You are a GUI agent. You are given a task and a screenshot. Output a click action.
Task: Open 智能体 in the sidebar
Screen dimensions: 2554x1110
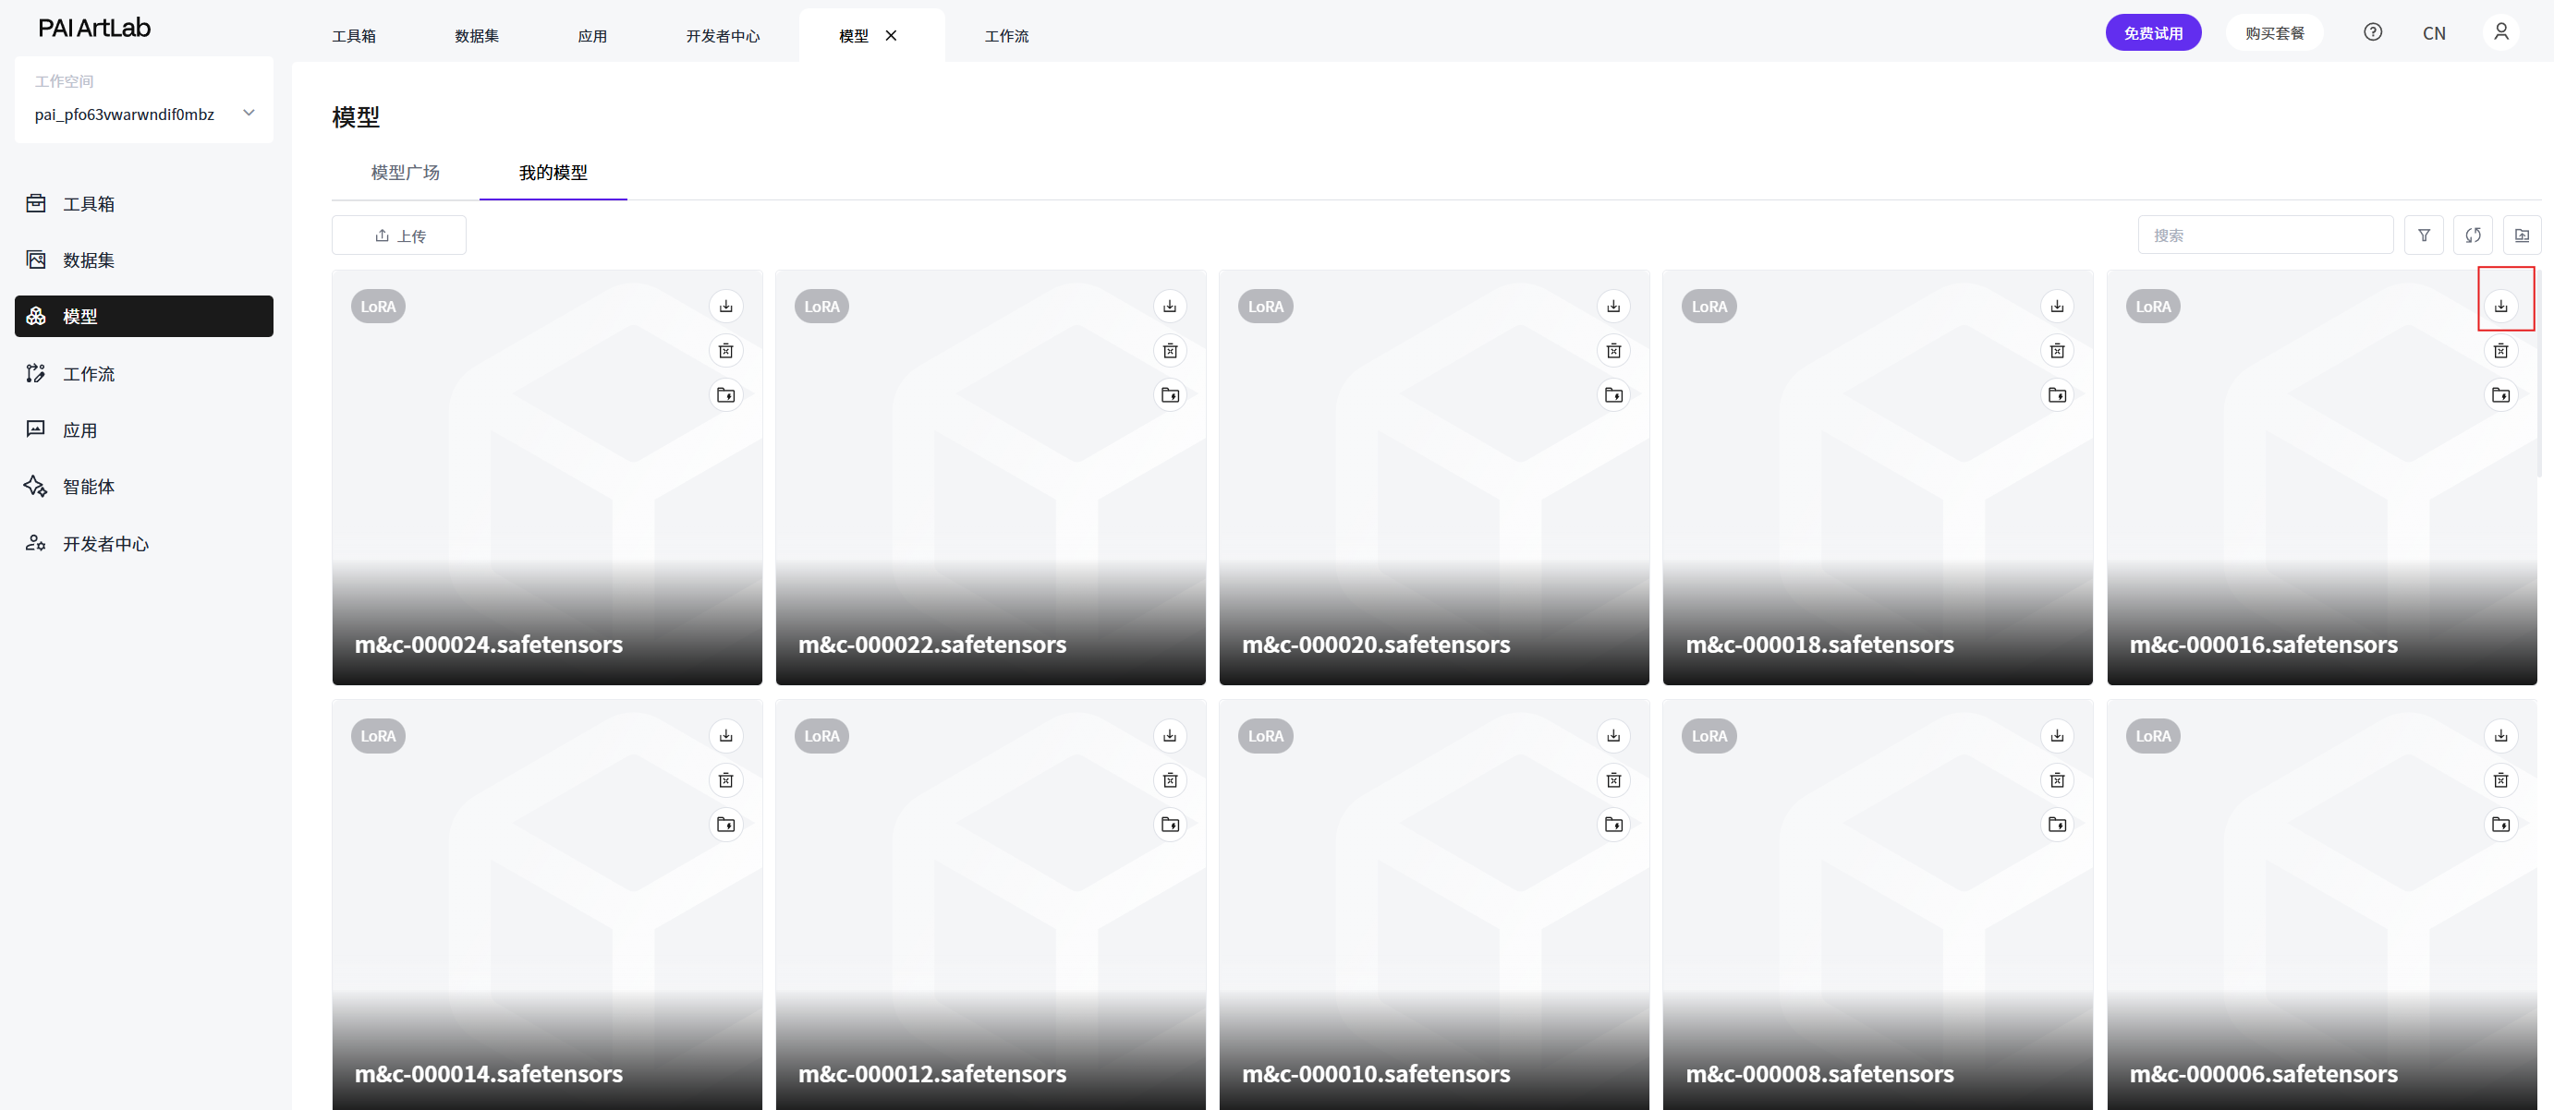tap(88, 487)
